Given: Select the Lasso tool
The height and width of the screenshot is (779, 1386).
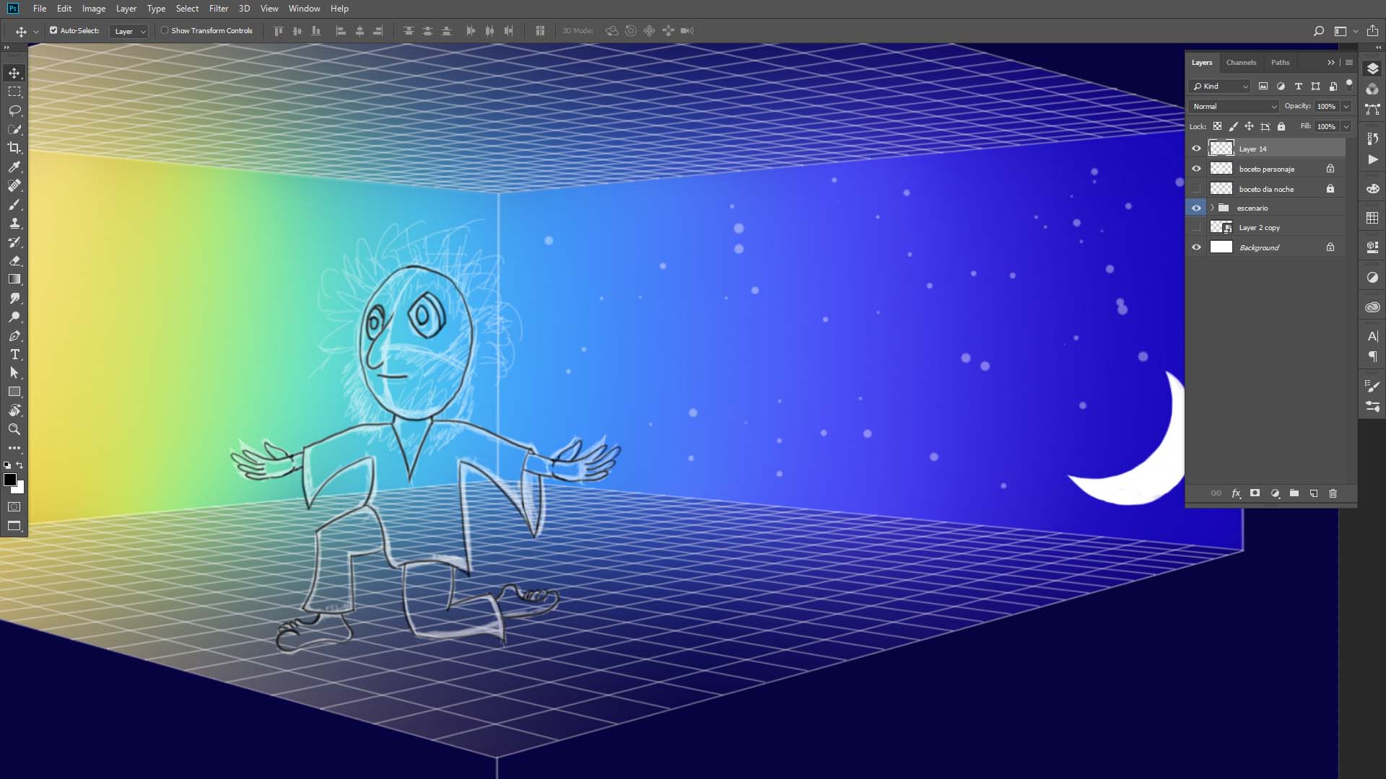Looking at the screenshot, I should (14, 110).
